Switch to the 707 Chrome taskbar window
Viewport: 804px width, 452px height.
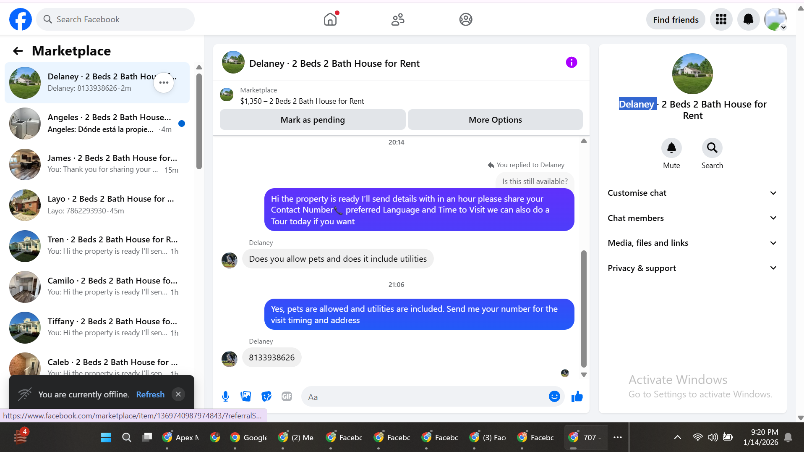click(585, 437)
